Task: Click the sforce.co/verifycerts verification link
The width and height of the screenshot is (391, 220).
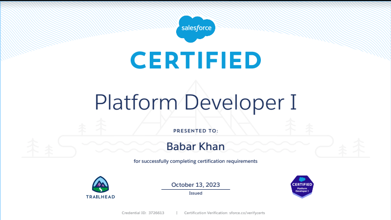Action: (247, 213)
